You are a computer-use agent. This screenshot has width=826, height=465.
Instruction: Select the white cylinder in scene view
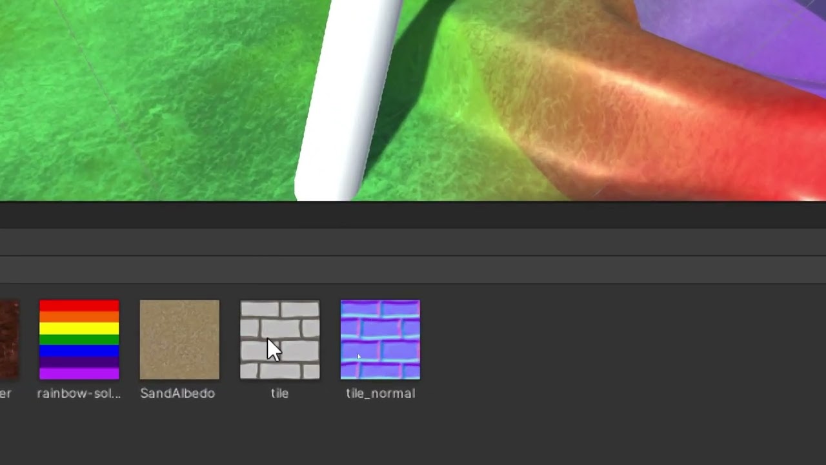(348, 100)
